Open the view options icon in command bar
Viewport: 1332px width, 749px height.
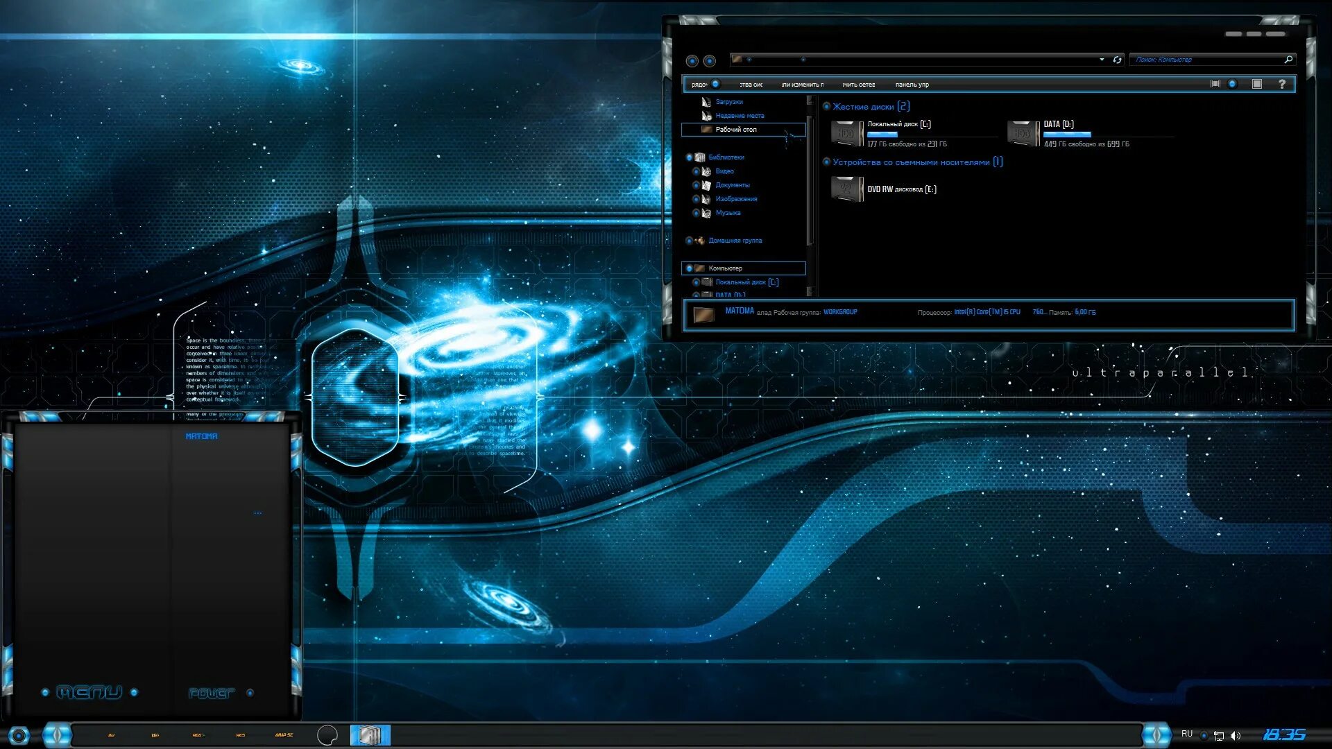(1215, 84)
